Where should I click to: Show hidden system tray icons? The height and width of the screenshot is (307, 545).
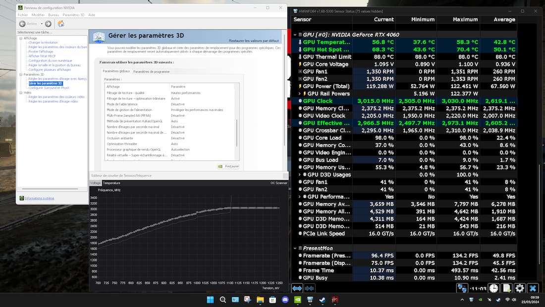click(x=462, y=300)
